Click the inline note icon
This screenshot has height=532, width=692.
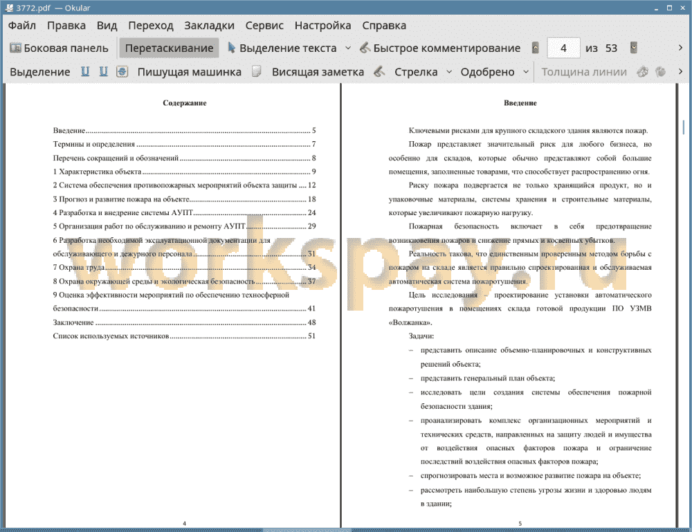point(257,71)
